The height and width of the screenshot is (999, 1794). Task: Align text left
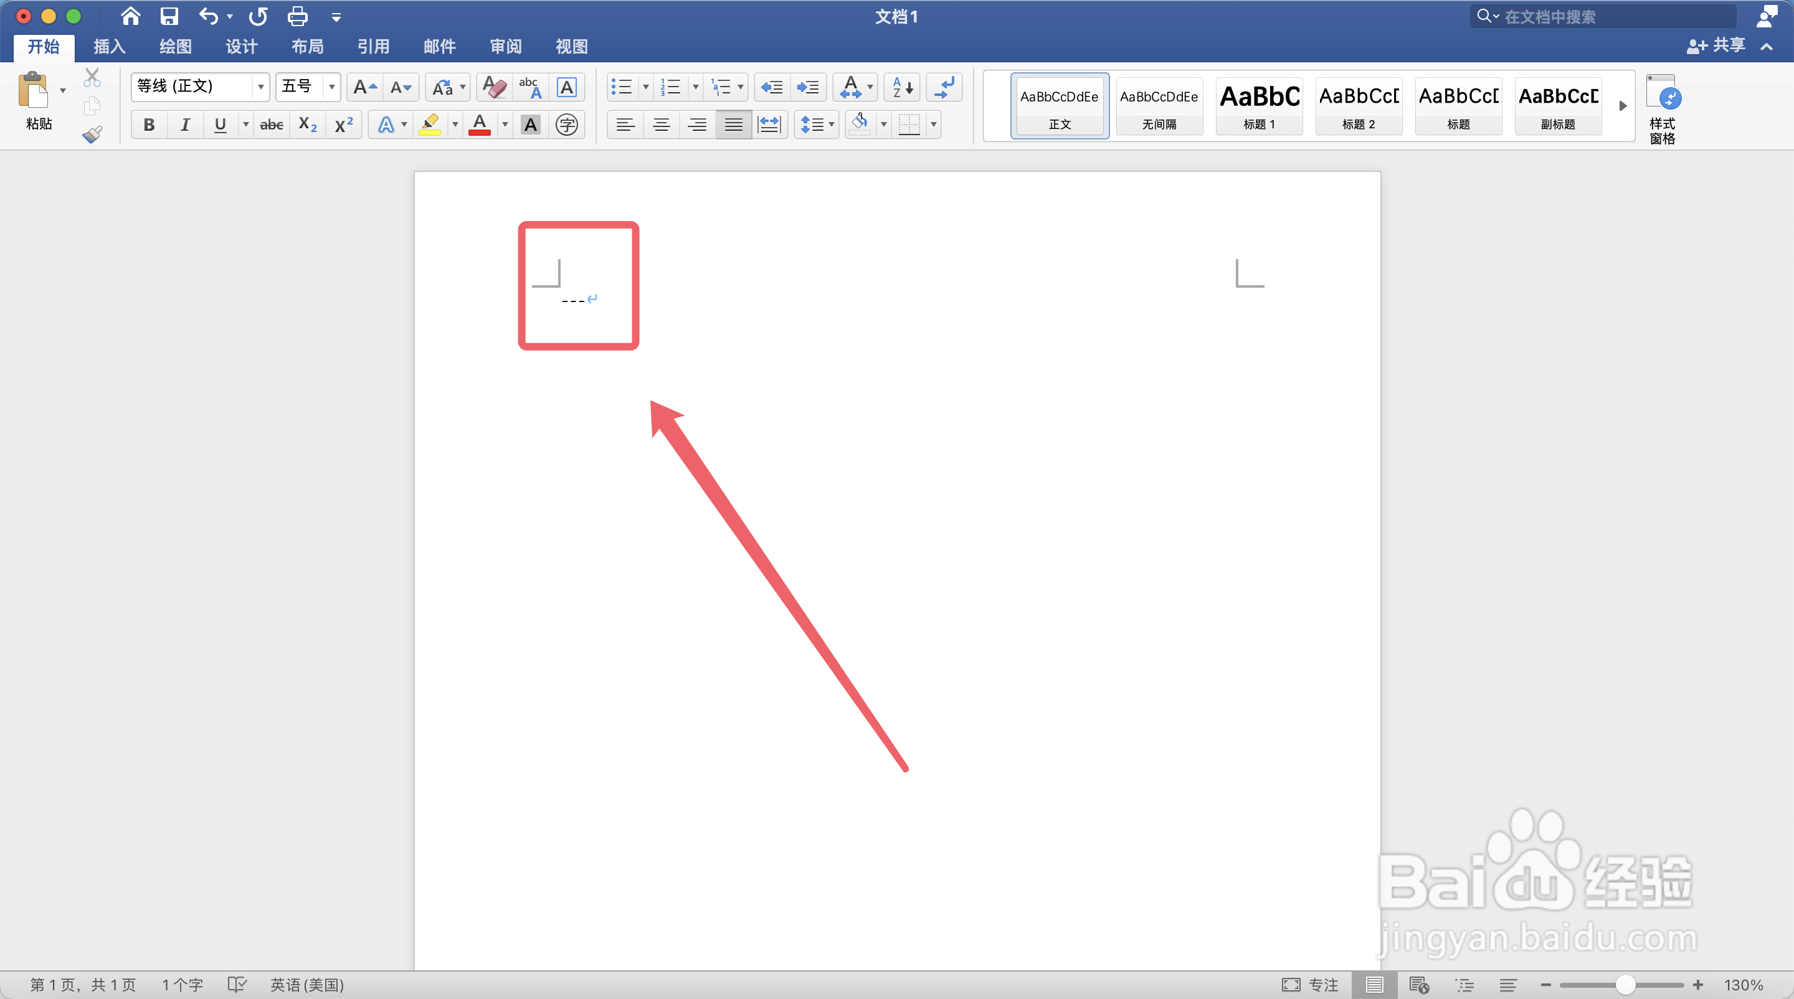(x=625, y=125)
